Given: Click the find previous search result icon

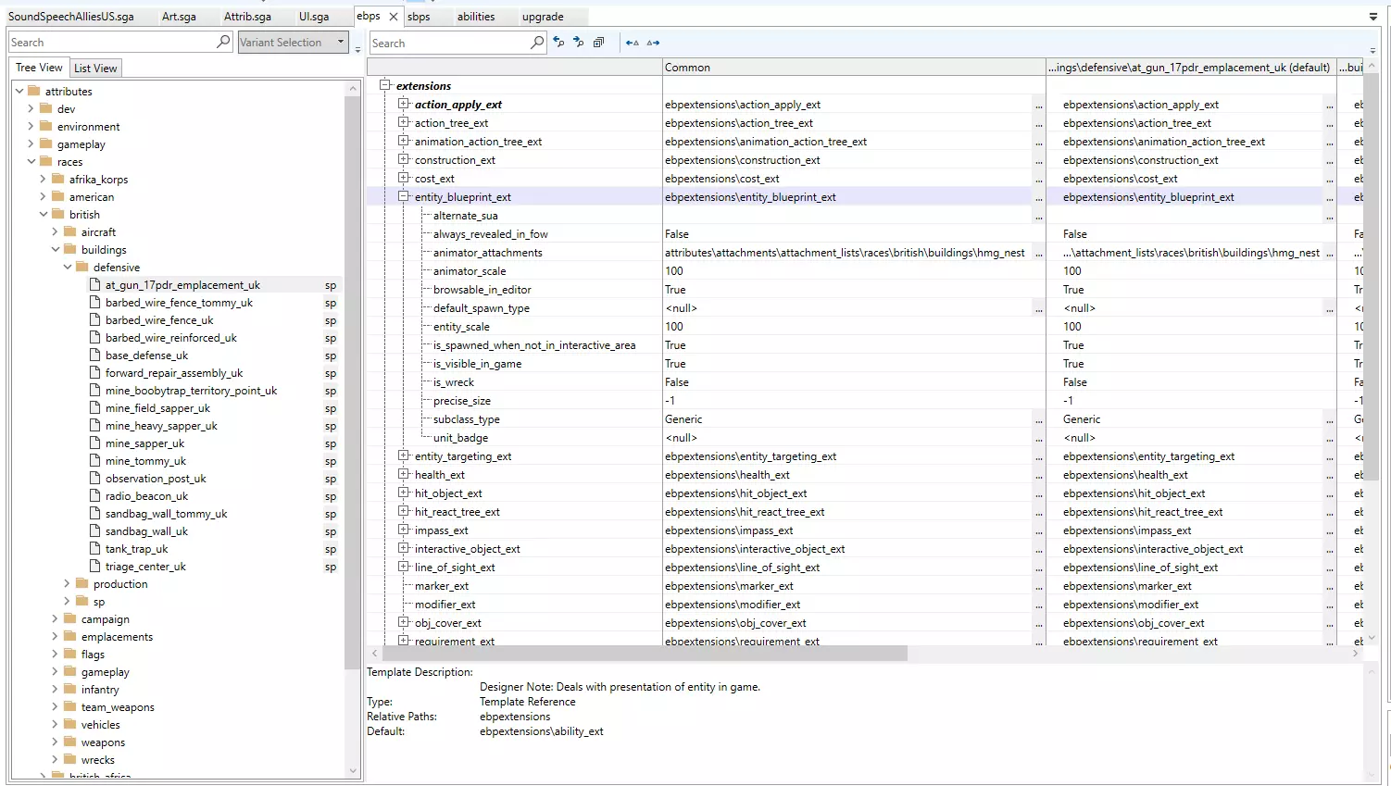Looking at the screenshot, I should tap(558, 43).
